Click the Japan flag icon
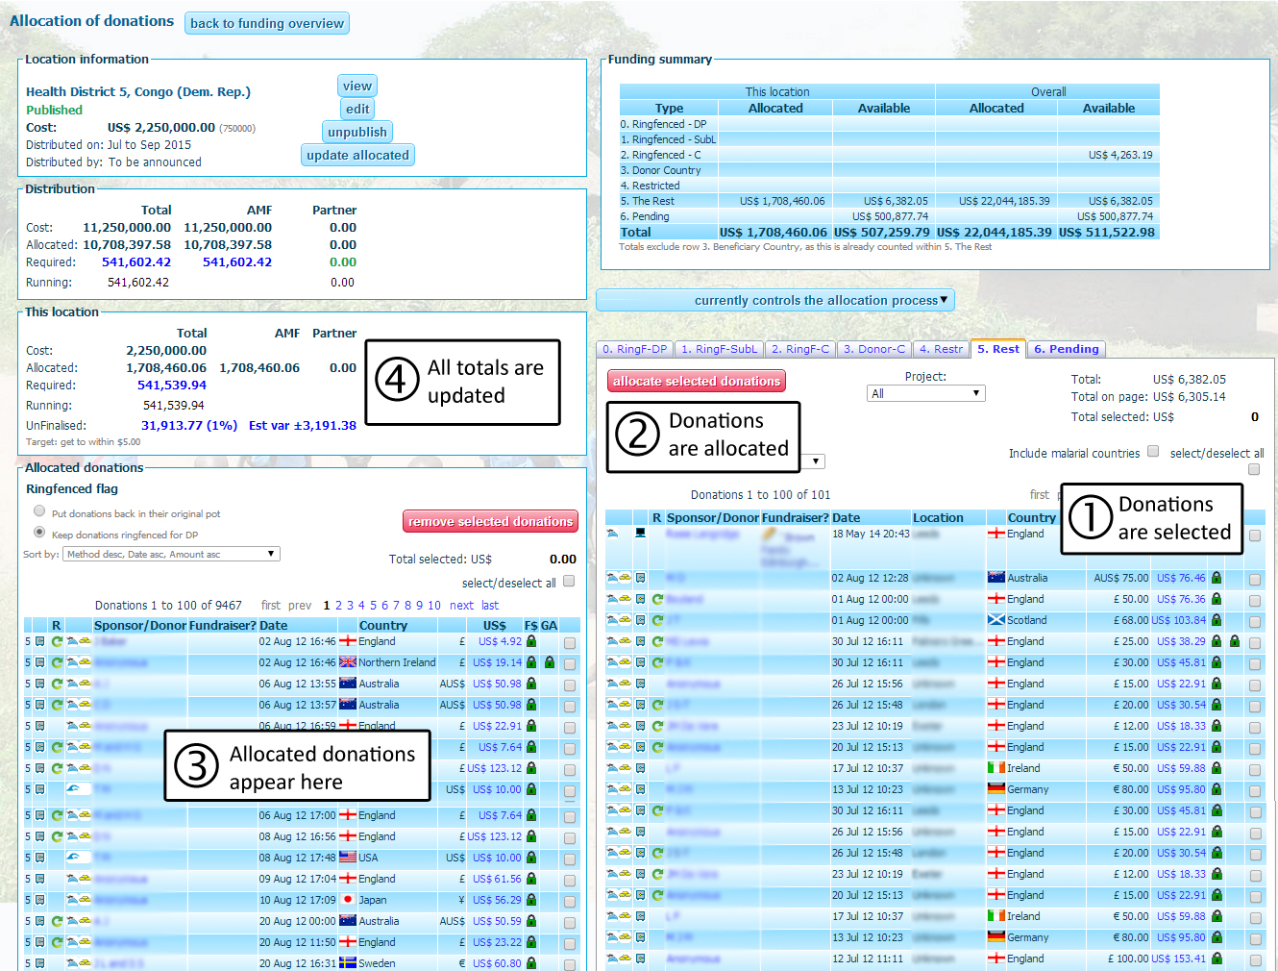This screenshot has height=971, width=1278. (x=348, y=900)
